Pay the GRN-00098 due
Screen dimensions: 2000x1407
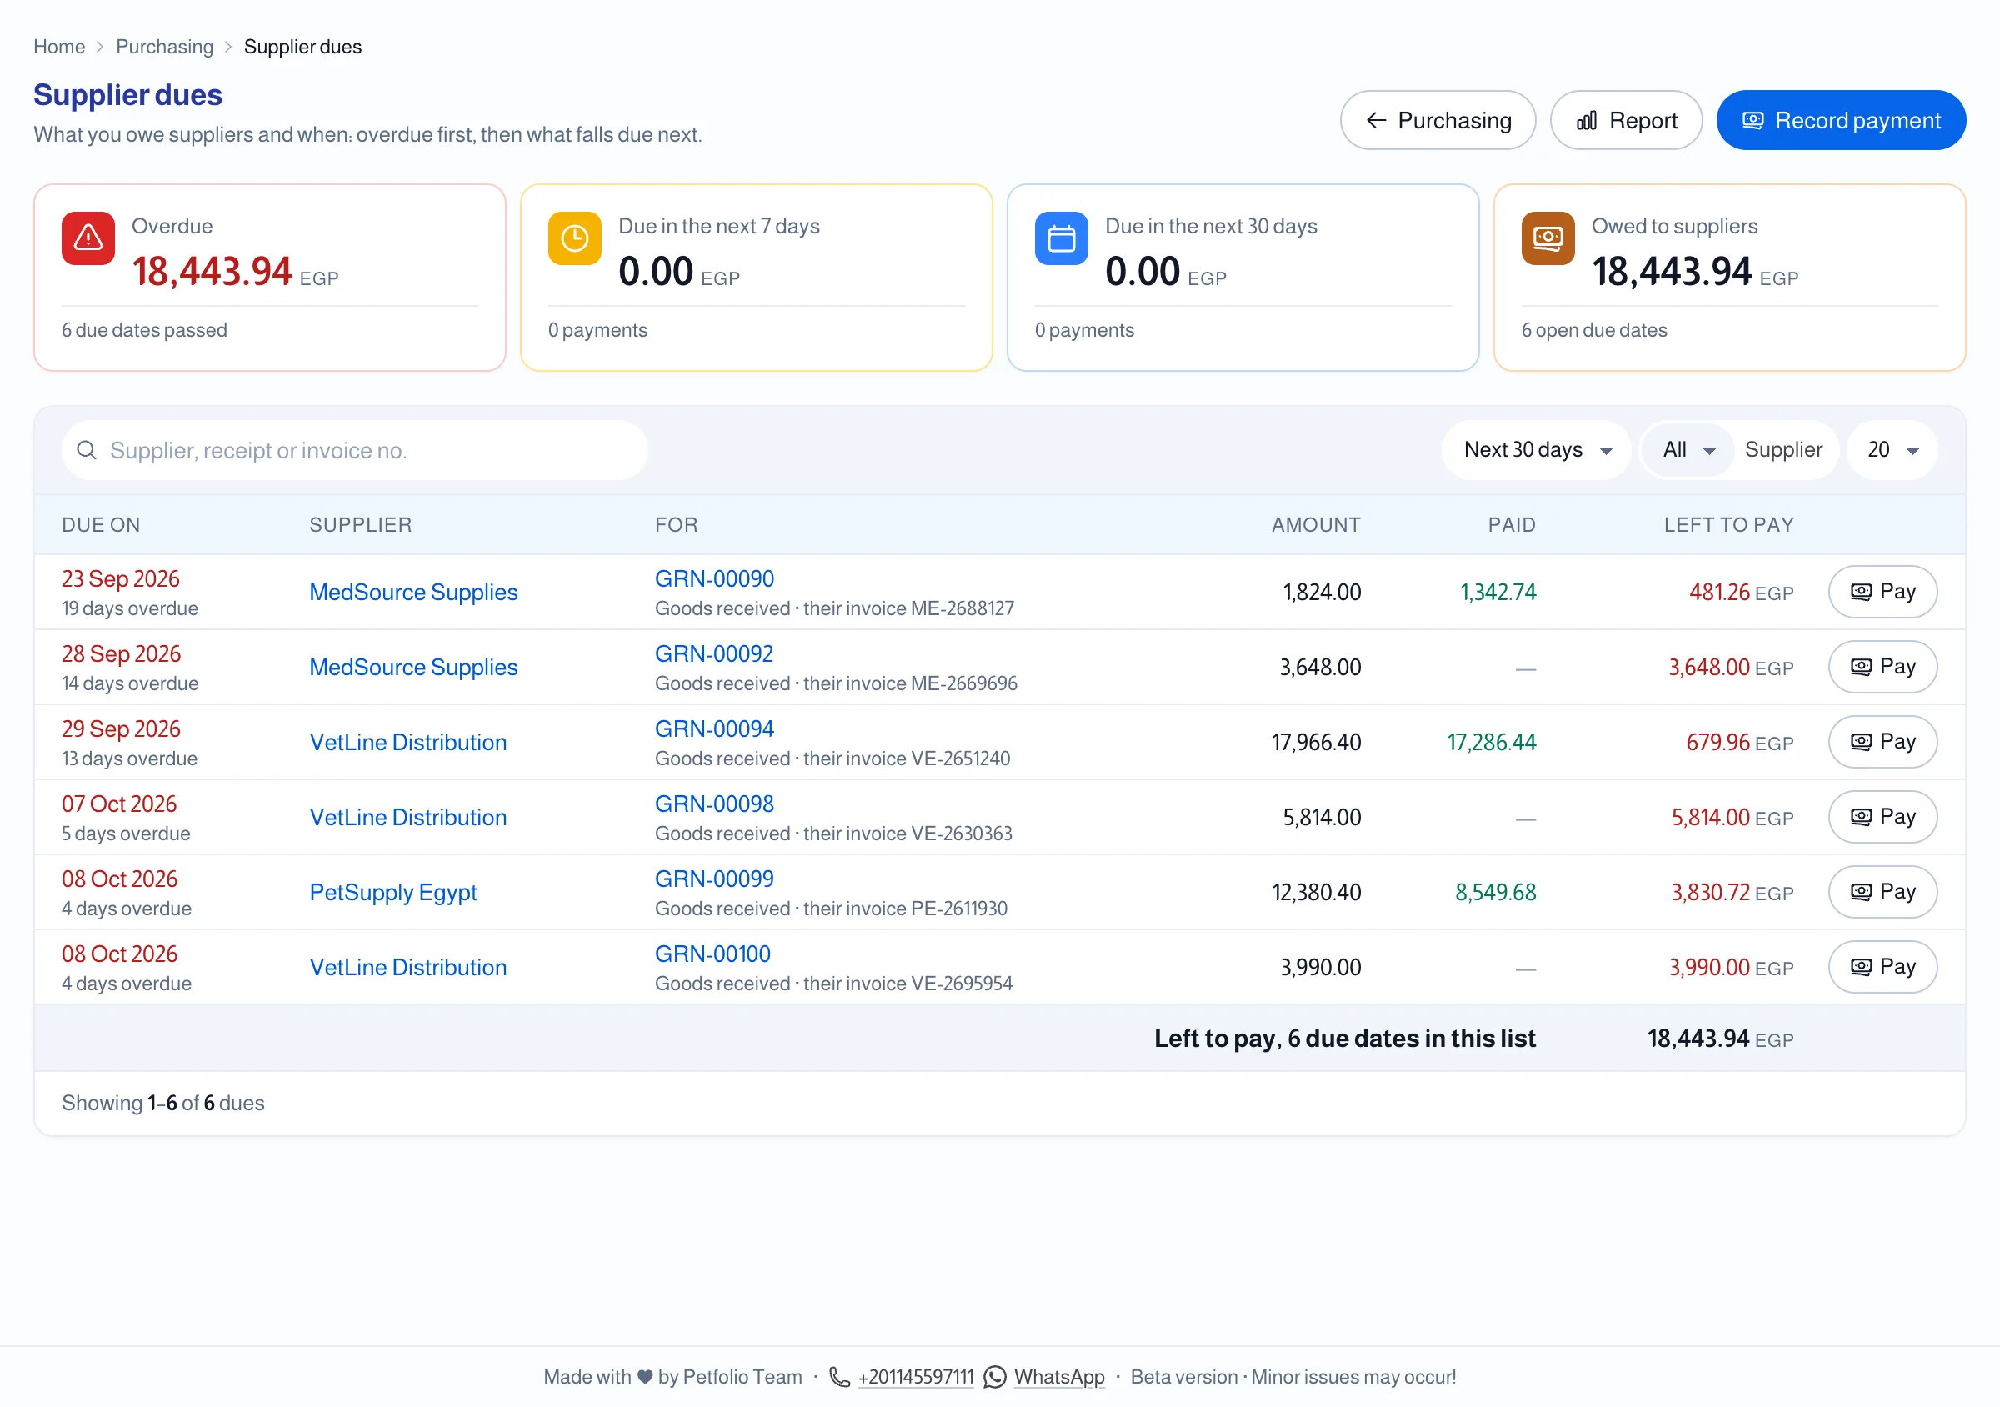(x=1882, y=817)
